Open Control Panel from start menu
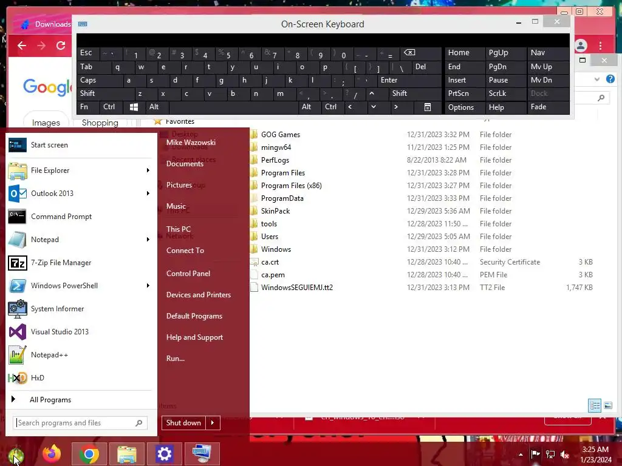622x466 pixels. pyautogui.click(x=188, y=274)
